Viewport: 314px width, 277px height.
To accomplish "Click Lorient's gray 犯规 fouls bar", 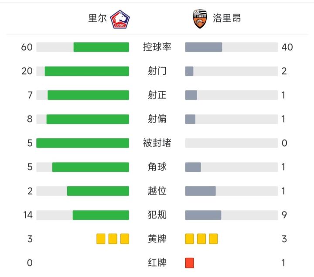I will pyautogui.click(x=203, y=215).
